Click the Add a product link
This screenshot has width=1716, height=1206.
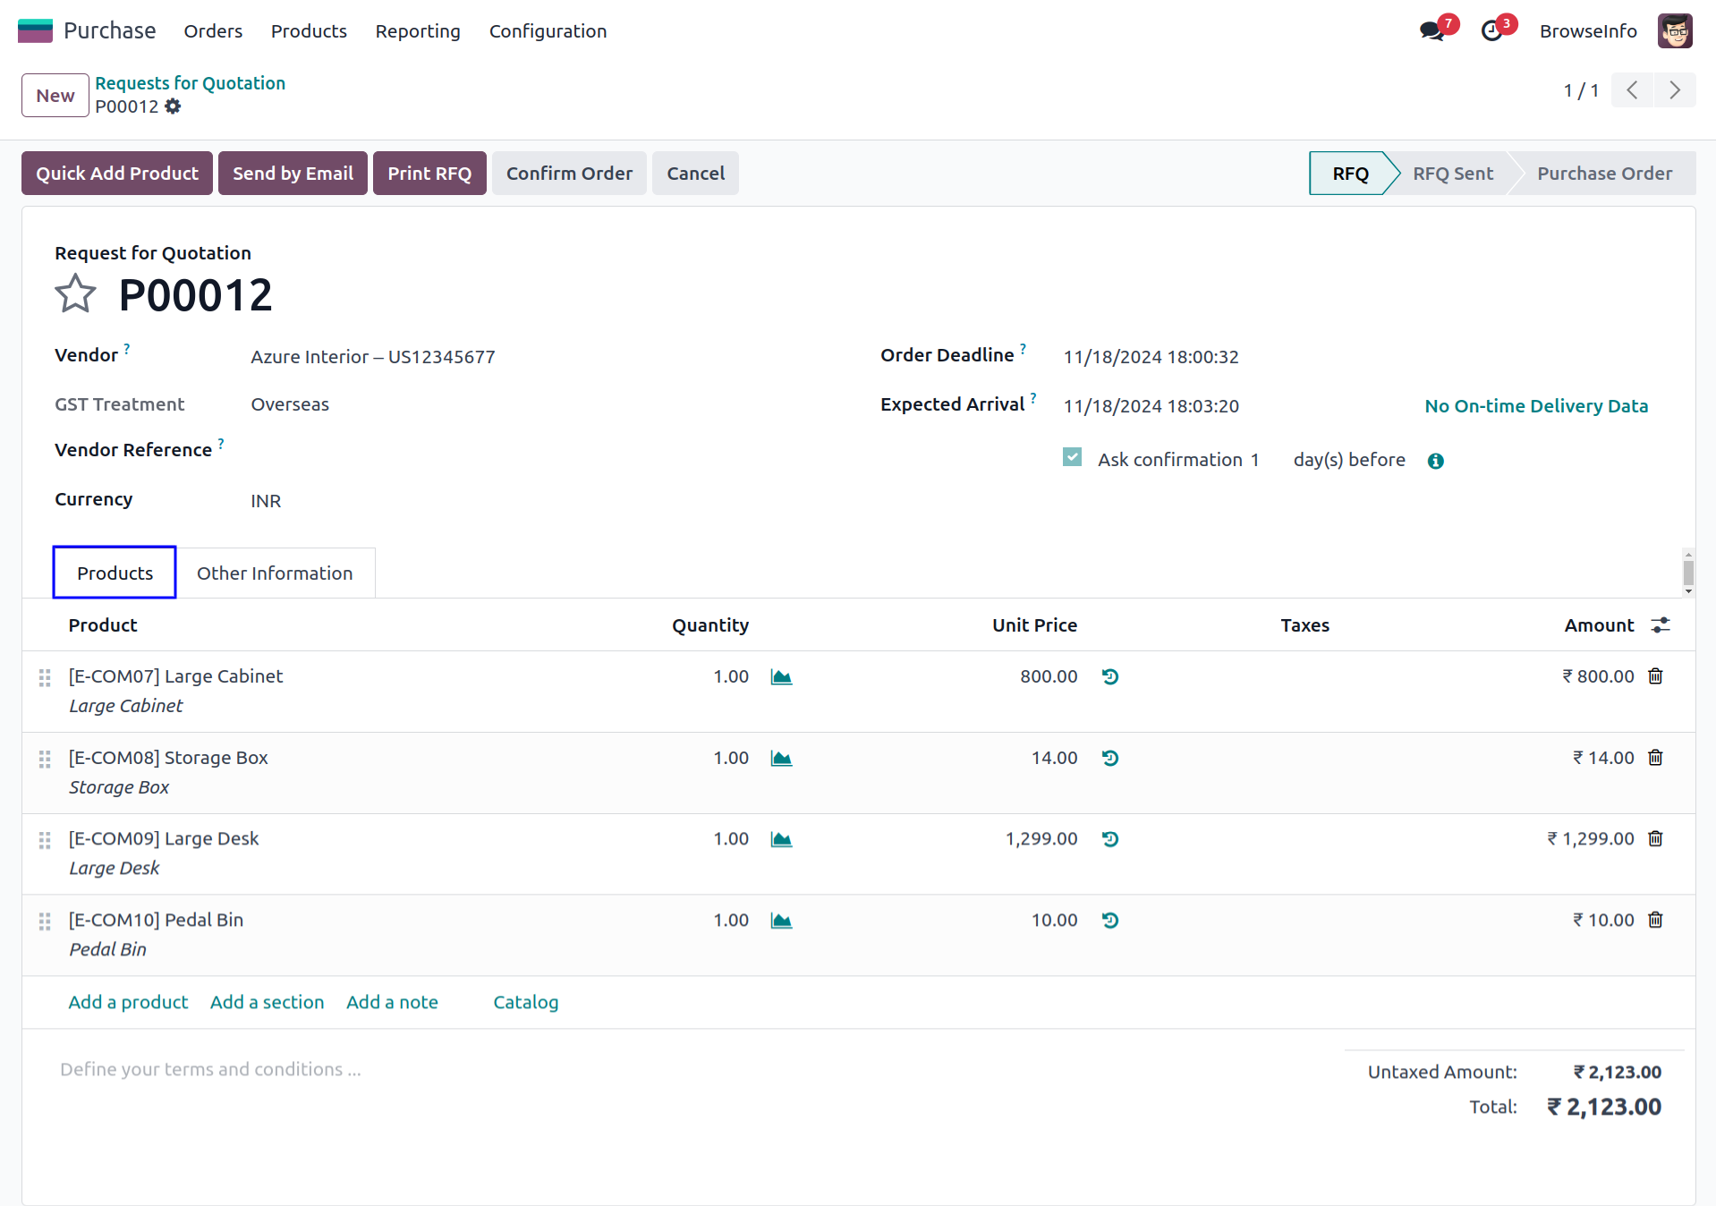(x=128, y=1002)
